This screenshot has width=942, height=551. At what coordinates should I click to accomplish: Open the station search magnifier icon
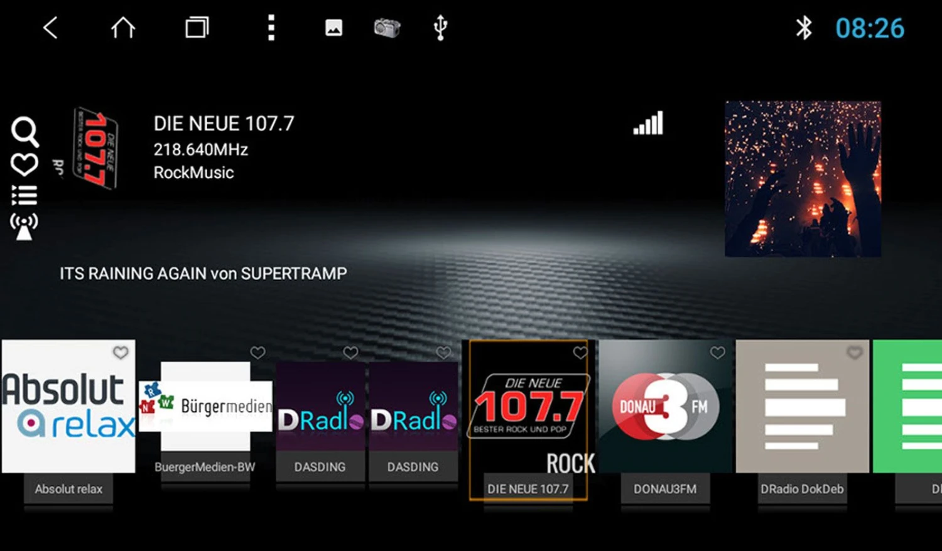pyautogui.click(x=25, y=132)
